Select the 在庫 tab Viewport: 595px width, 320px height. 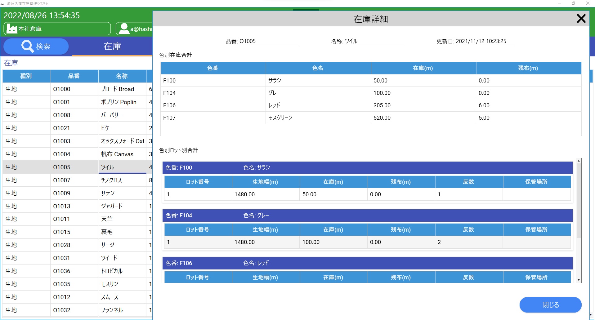coord(112,47)
